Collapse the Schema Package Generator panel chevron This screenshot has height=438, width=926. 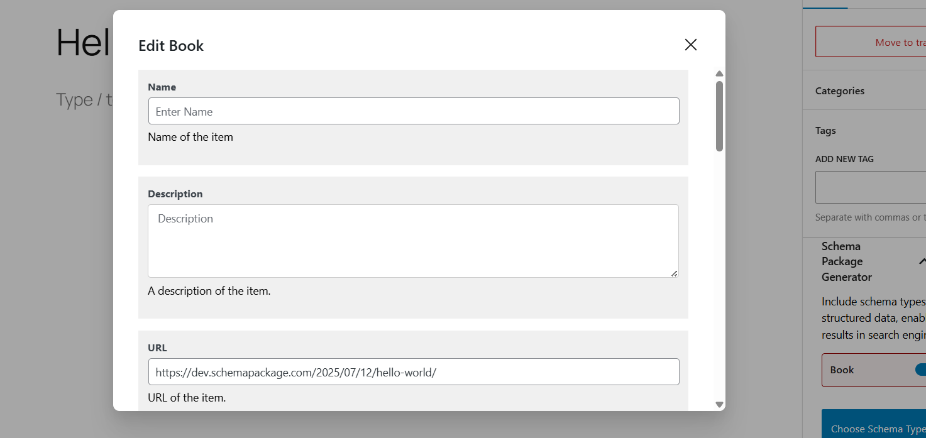click(x=922, y=261)
